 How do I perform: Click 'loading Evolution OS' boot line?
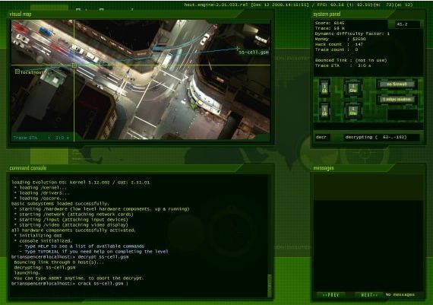[81, 183]
